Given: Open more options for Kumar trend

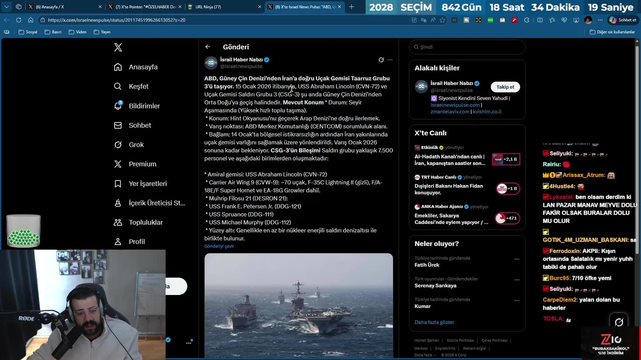Looking at the screenshot, I should pyautogui.click(x=517, y=300).
